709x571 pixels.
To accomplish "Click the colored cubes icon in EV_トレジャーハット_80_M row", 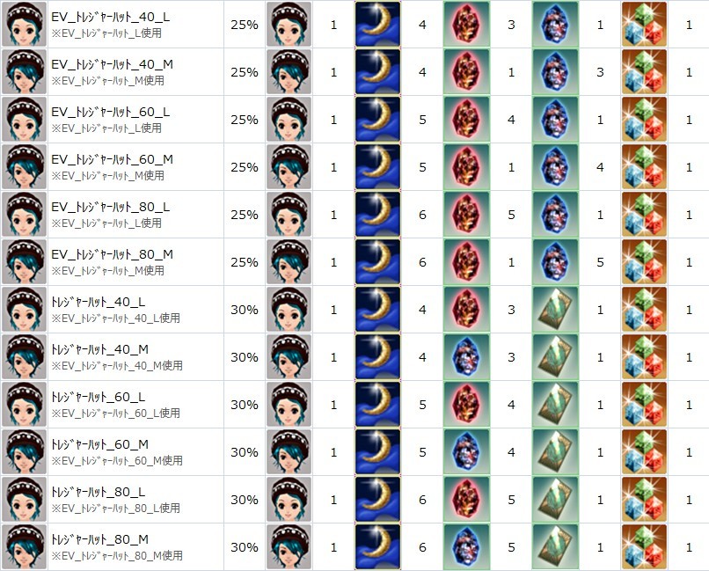I will point(644,262).
